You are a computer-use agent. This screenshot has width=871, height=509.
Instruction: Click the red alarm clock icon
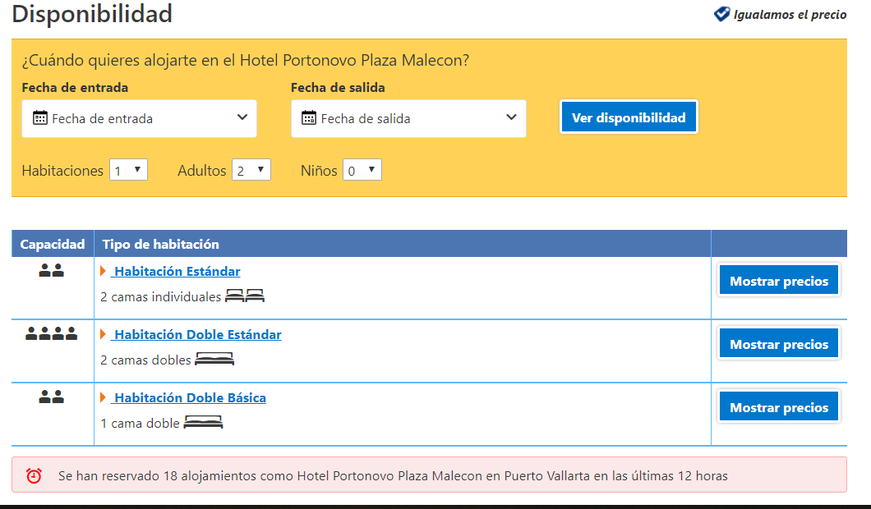pos(34,475)
